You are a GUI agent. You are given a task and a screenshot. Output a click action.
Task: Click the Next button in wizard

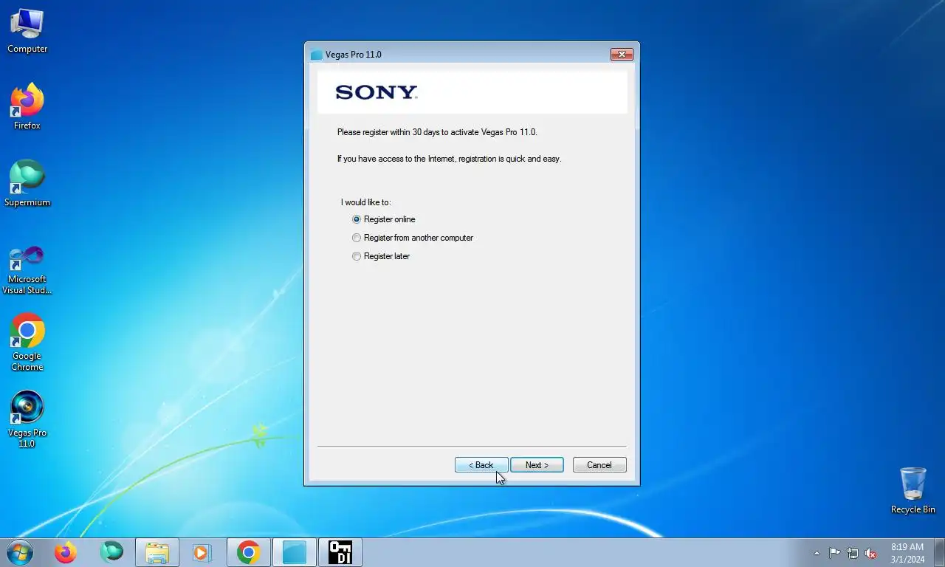coord(537,465)
